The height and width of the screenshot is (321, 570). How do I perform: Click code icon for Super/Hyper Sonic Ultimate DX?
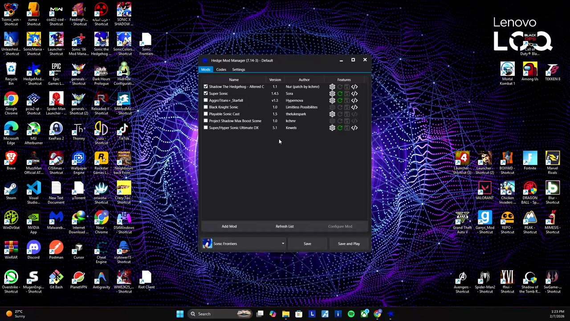click(x=354, y=128)
